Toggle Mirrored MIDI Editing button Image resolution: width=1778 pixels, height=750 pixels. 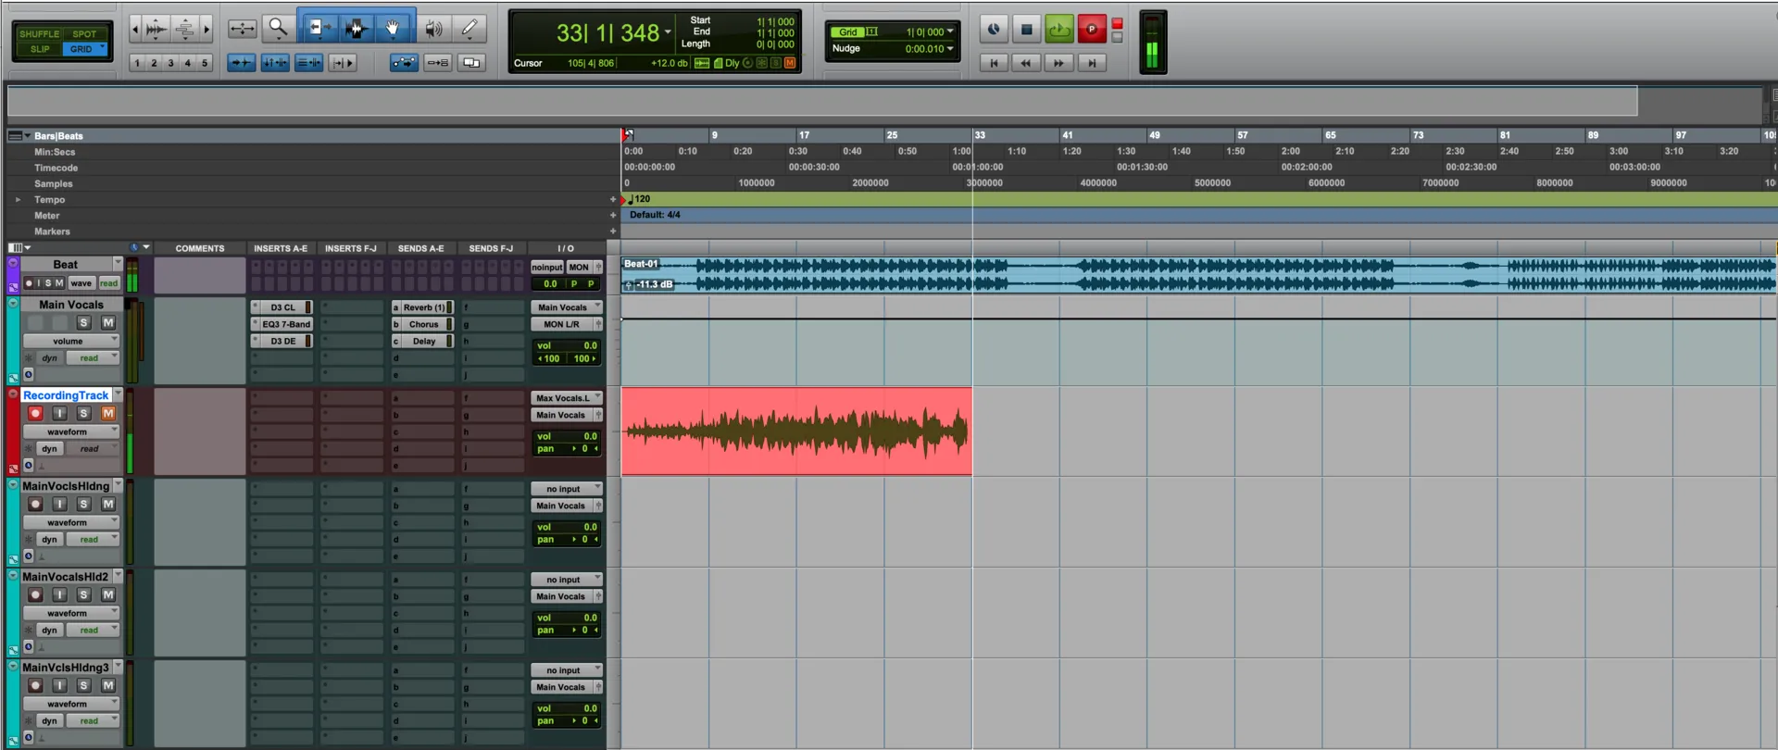point(438,63)
